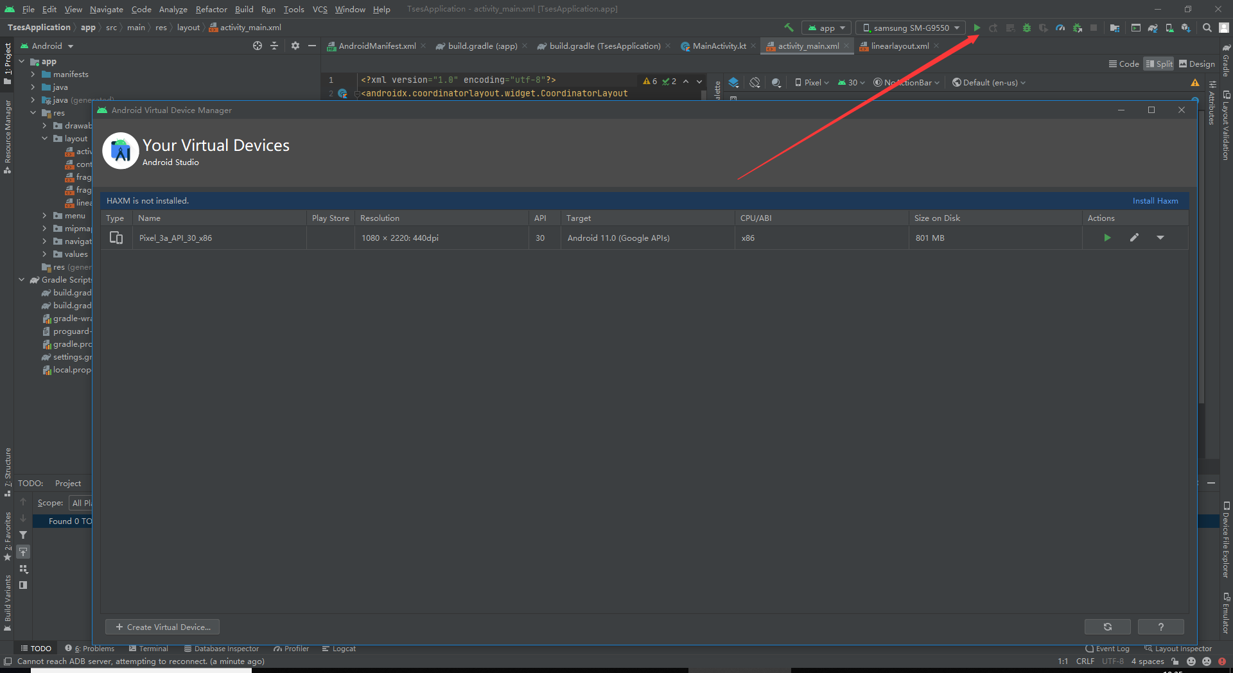Launch Pixel_3a_API_30_x86 with its play icon
This screenshot has width=1233, height=673.
(1107, 238)
